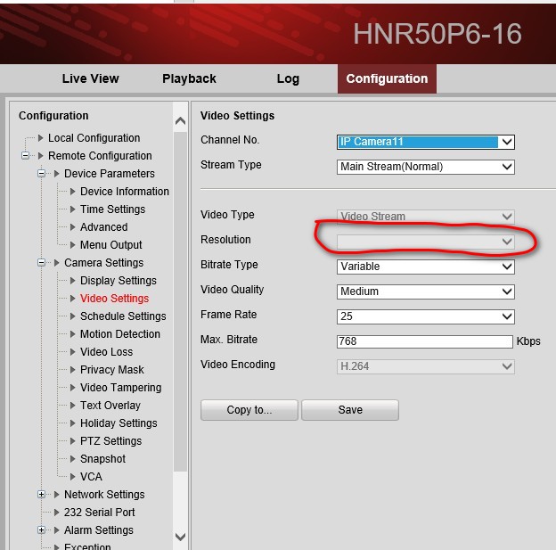The image size is (556, 550).
Task: Open the Frame Rate dropdown
Action: [x=426, y=316]
